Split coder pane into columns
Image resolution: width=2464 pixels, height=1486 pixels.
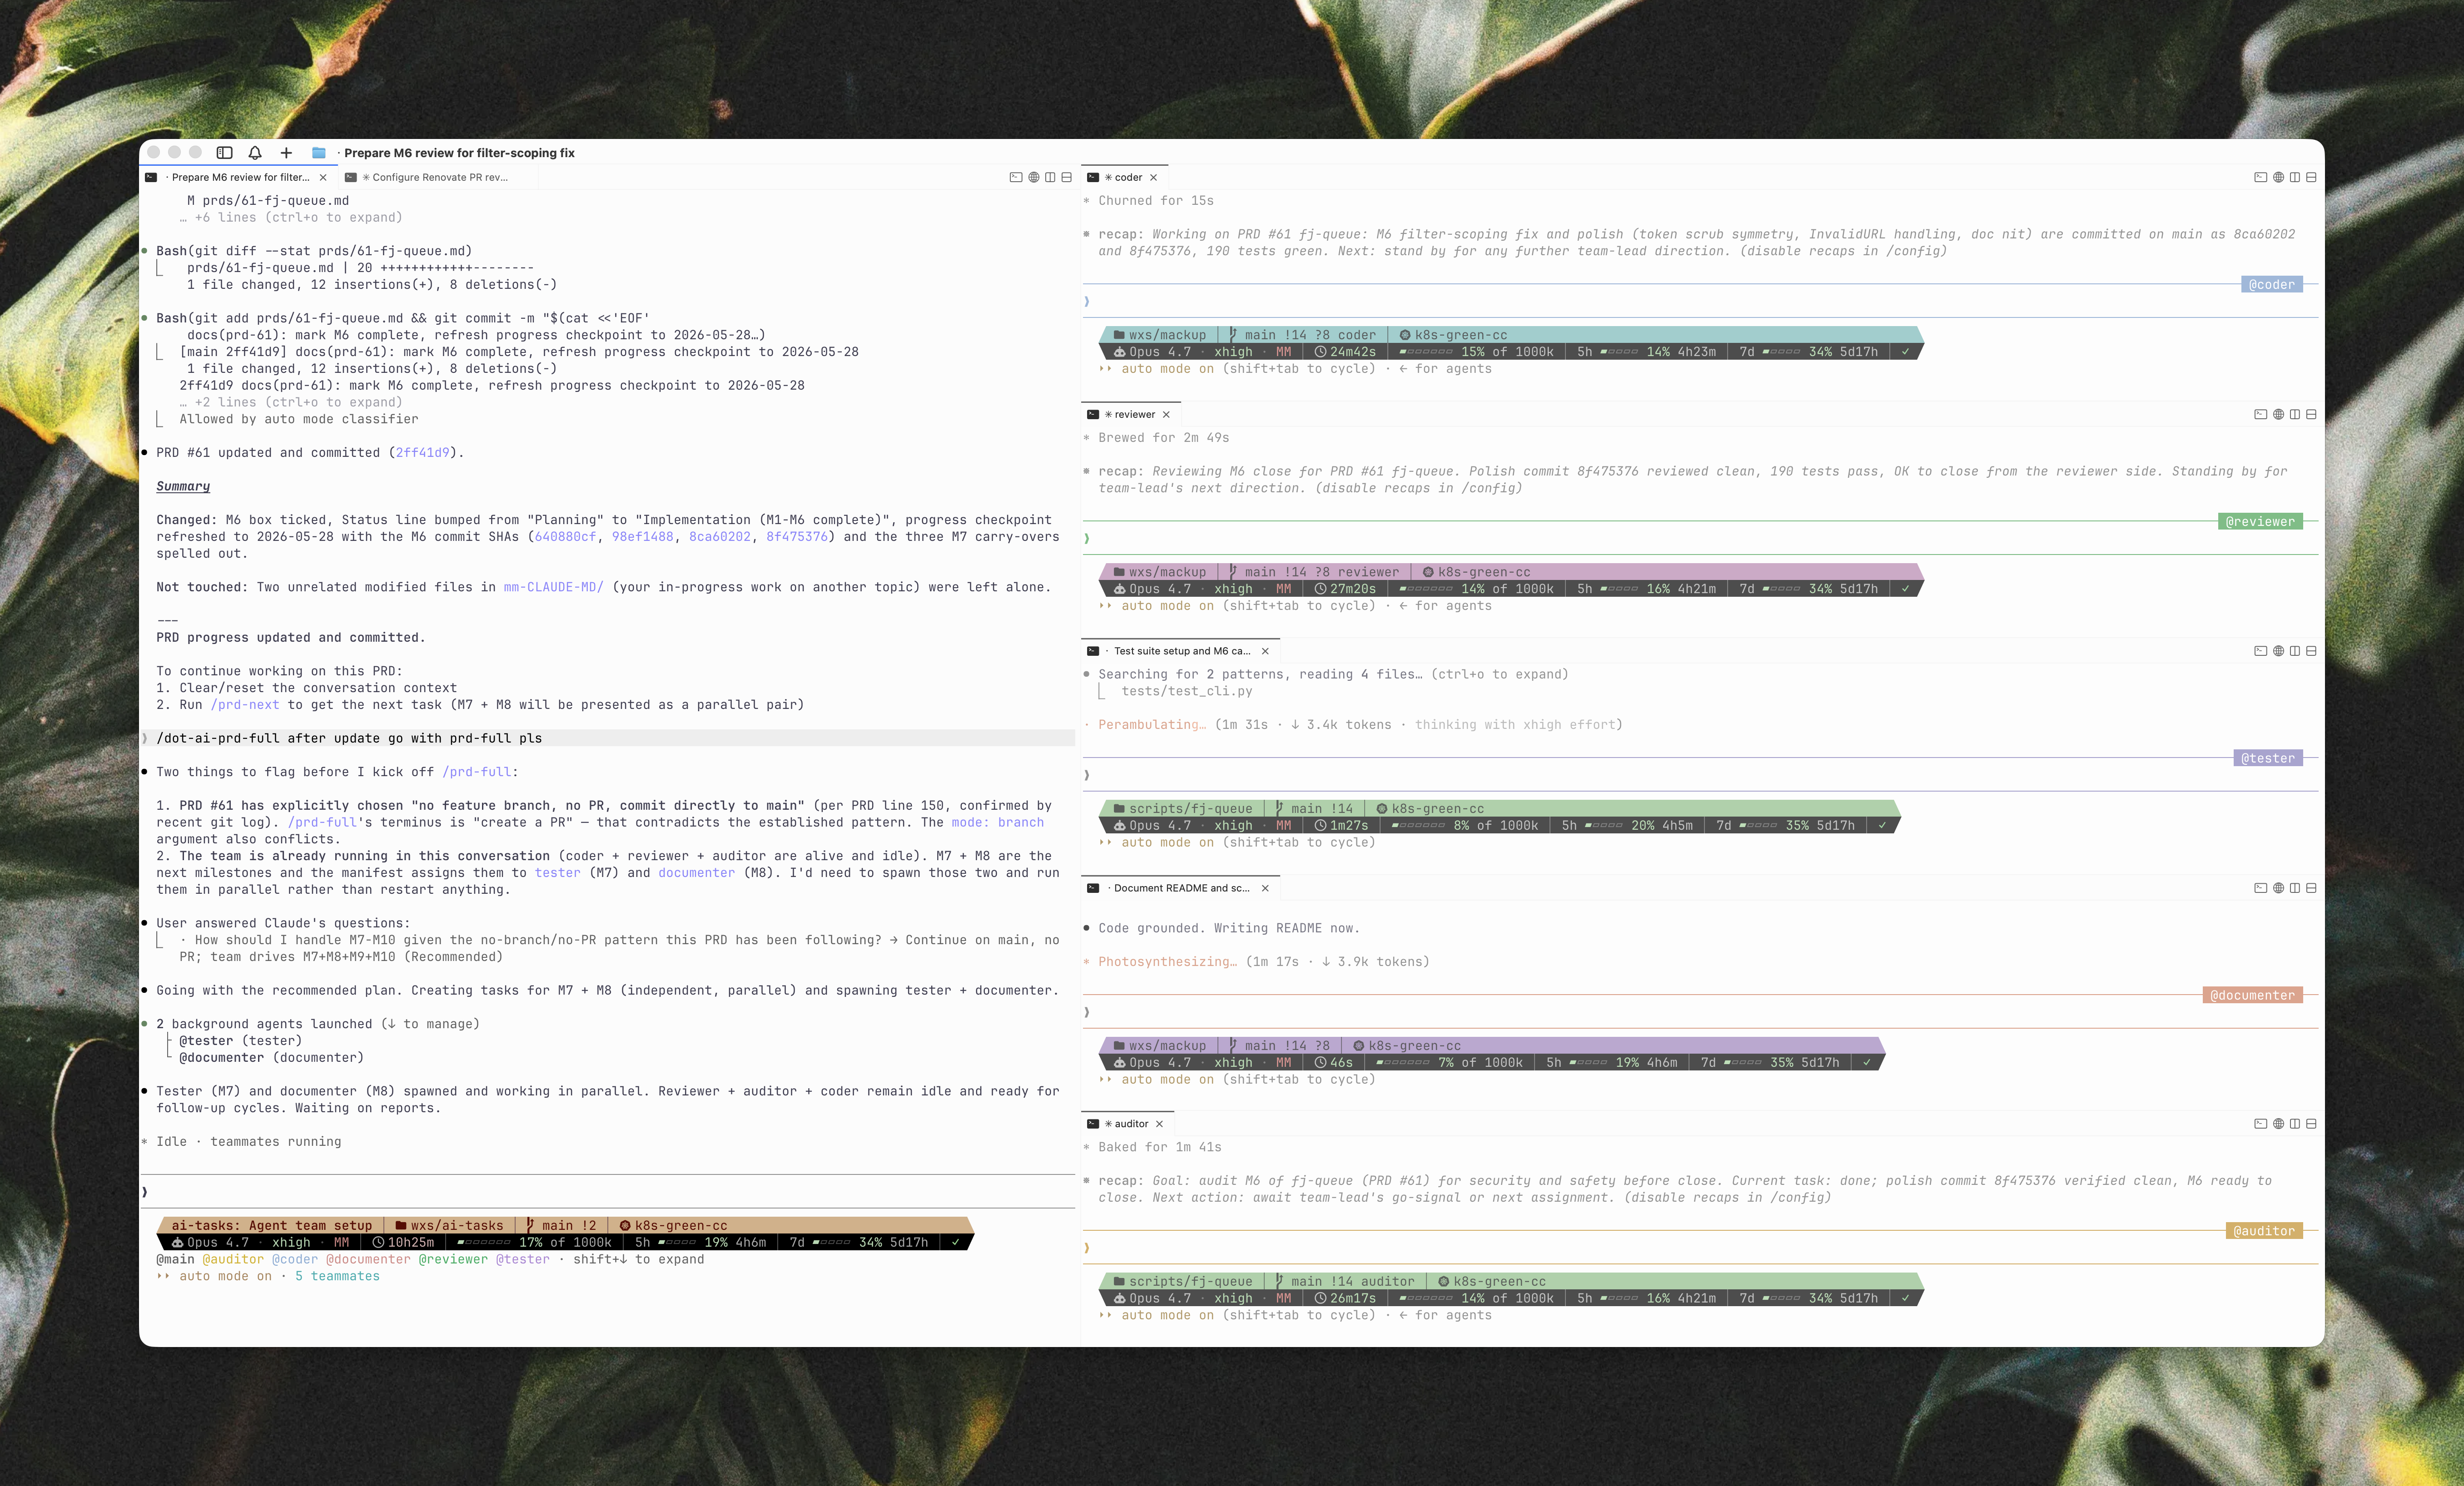tap(2294, 177)
